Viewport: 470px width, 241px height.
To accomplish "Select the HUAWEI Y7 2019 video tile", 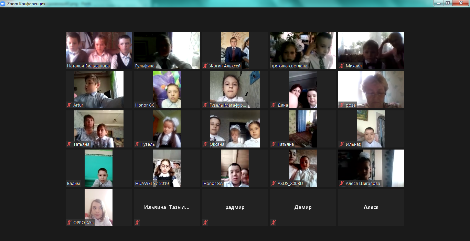I will pos(167,168).
